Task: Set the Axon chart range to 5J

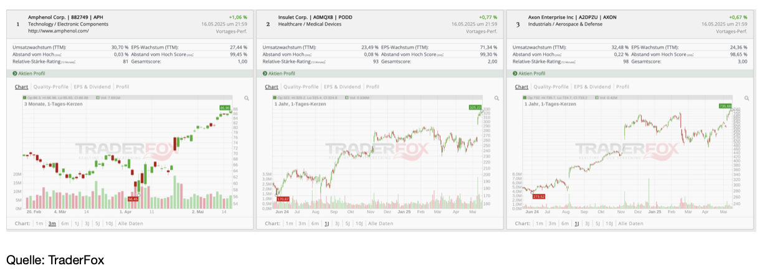Action: tap(597, 223)
